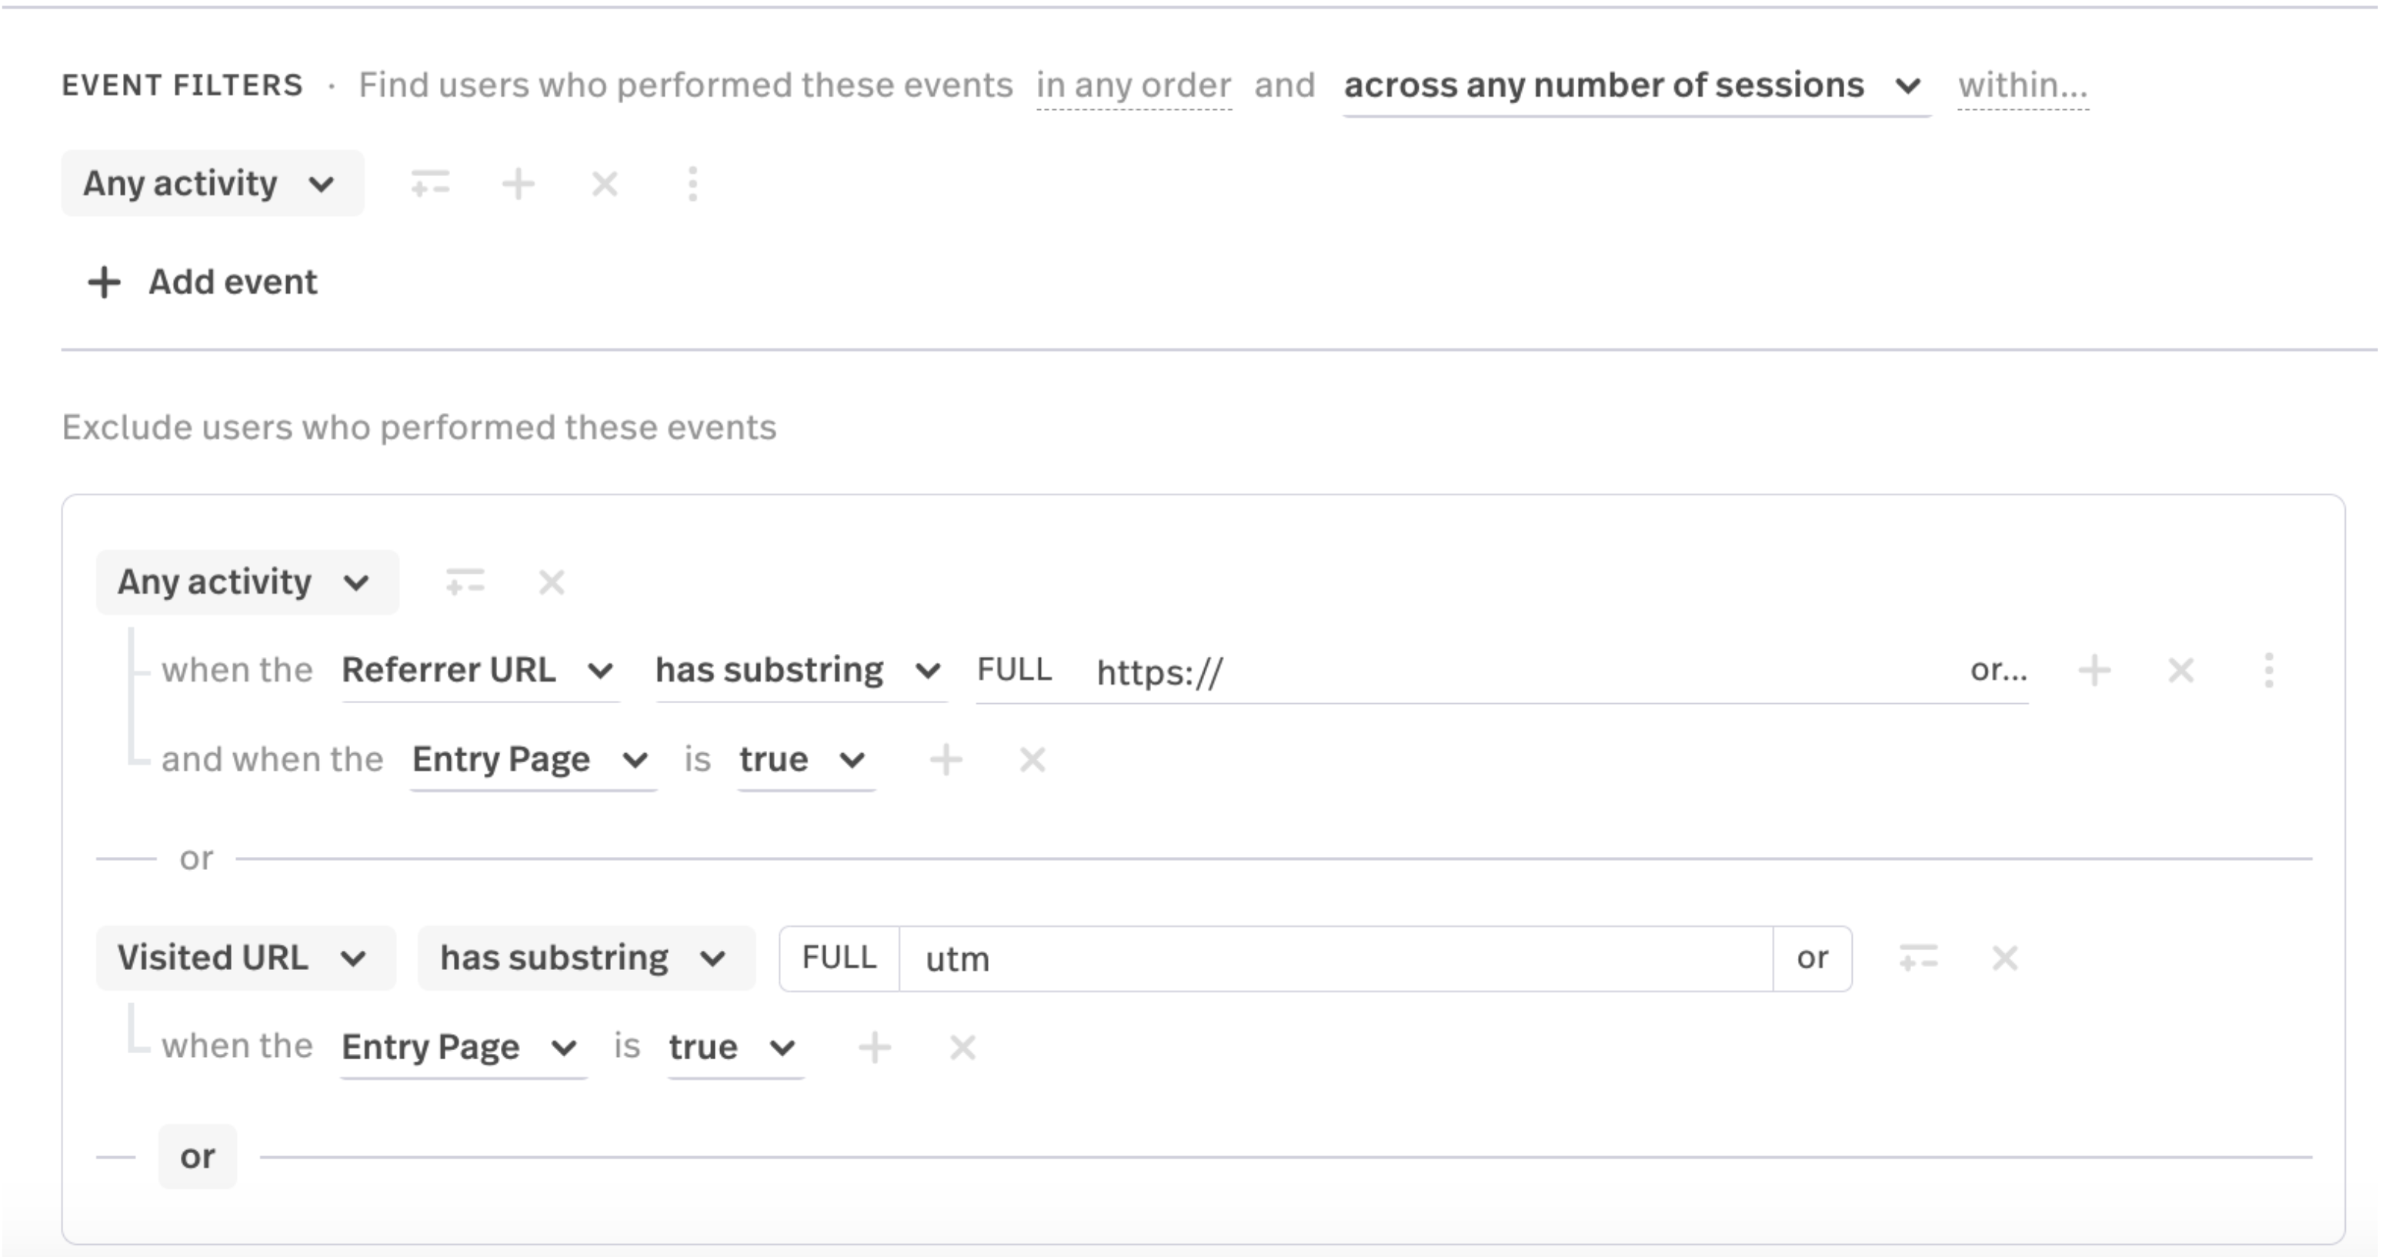Remove the top Any activity event filter
The width and height of the screenshot is (2382, 1257).
click(605, 184)
